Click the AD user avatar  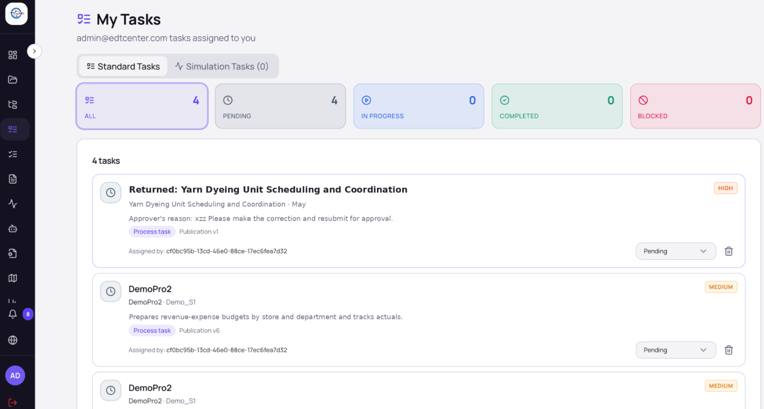[x=15, y=376]
